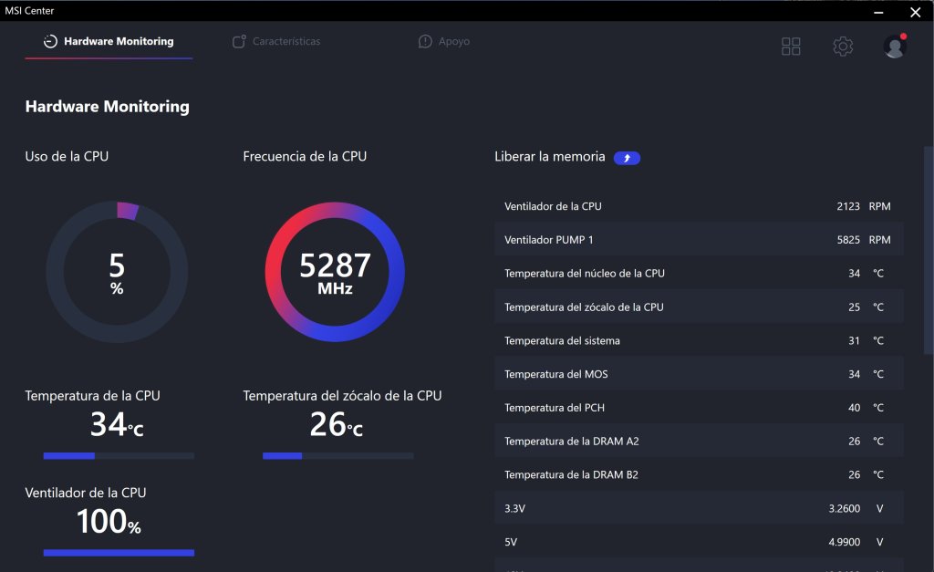Select the Ventilador PUMP 1 row
Image resolution: width=934 pixels, height=572 pixels.
coord(699,240)
